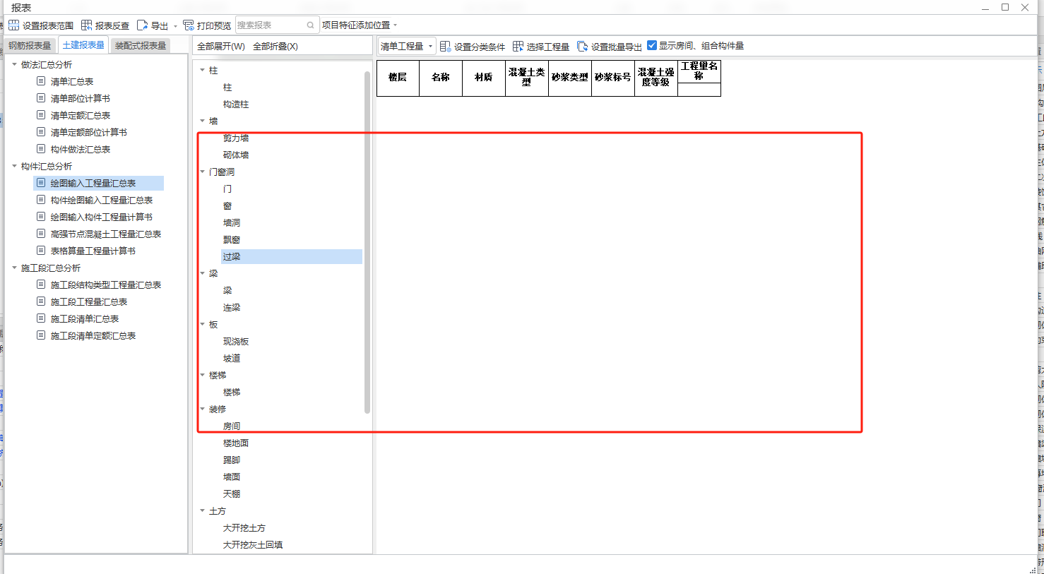
Task: Collapse the 门窗洞 category node
Action: 202,172
